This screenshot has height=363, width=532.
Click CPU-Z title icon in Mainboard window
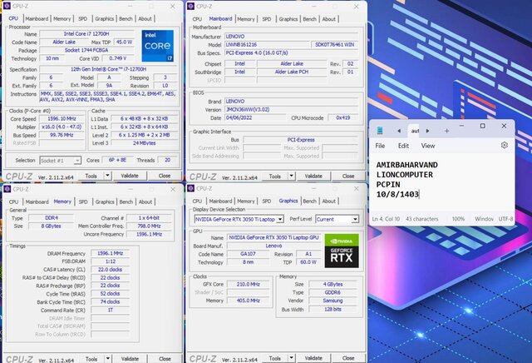191,6
